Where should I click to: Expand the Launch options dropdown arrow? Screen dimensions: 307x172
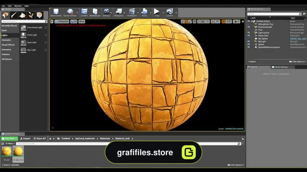pyautogui.click(x=176, y=13)
